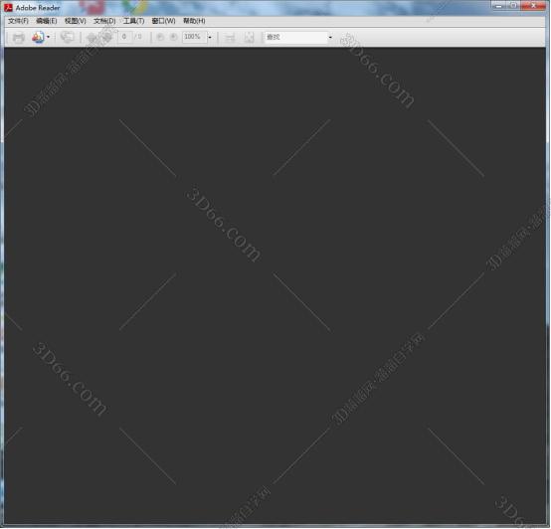
Task: Click the 查找 search field
Action: (295, 37)
